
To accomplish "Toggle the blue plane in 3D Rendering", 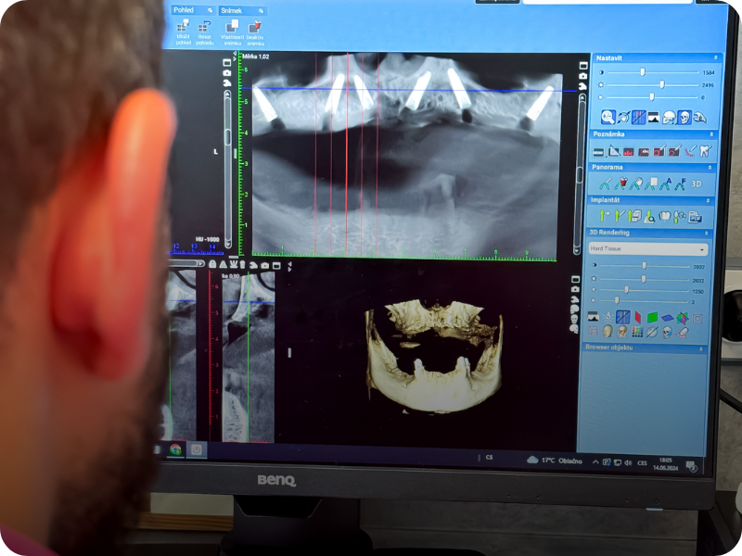I will coord(668,318).
